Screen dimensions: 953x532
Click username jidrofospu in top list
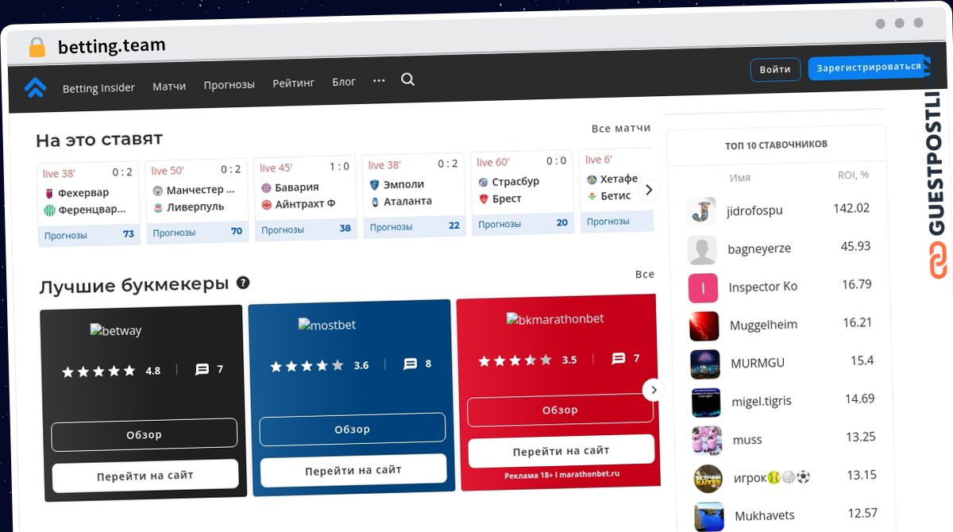point(754,210)
